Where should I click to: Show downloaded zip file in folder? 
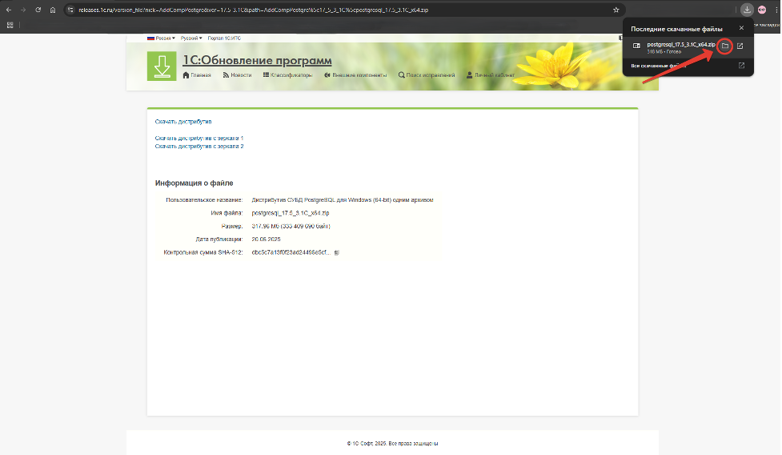[724, 46]
